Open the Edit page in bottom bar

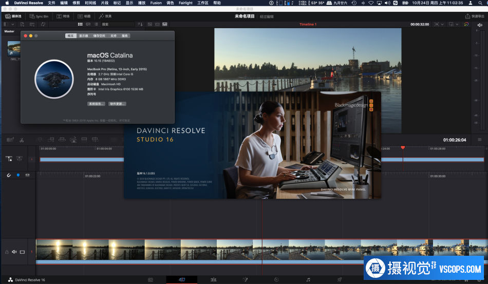213,280
